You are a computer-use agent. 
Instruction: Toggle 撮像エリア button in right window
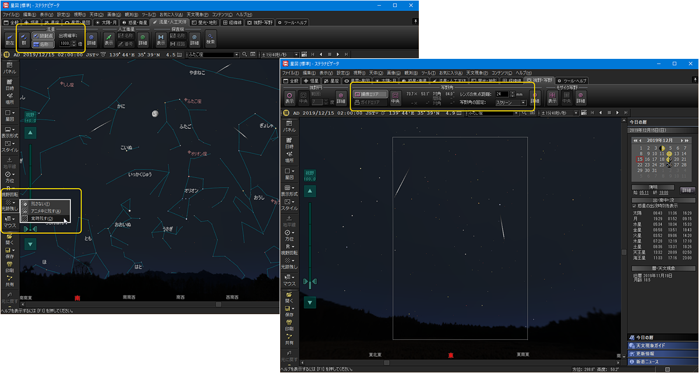coord(370,94)
